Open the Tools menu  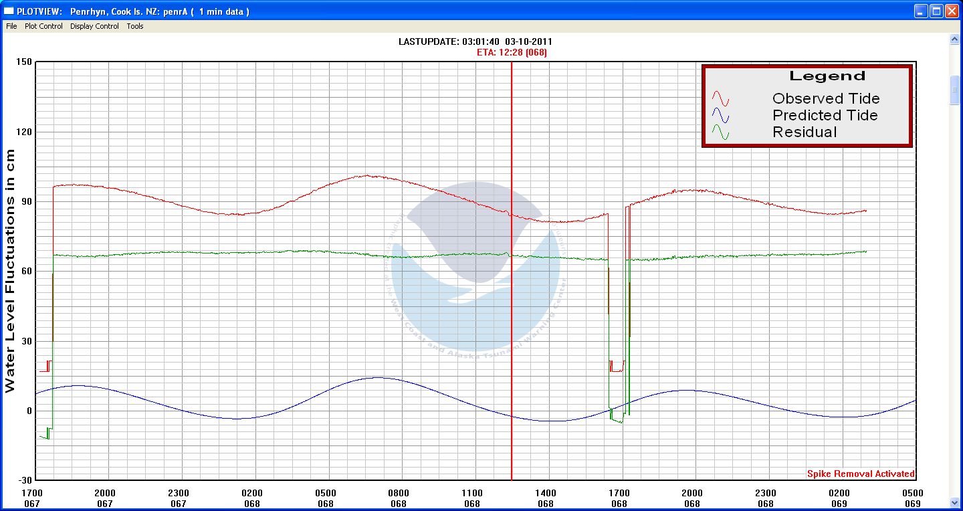coord(135,26)
